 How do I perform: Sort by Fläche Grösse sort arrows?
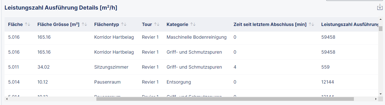tap(84, 25)
